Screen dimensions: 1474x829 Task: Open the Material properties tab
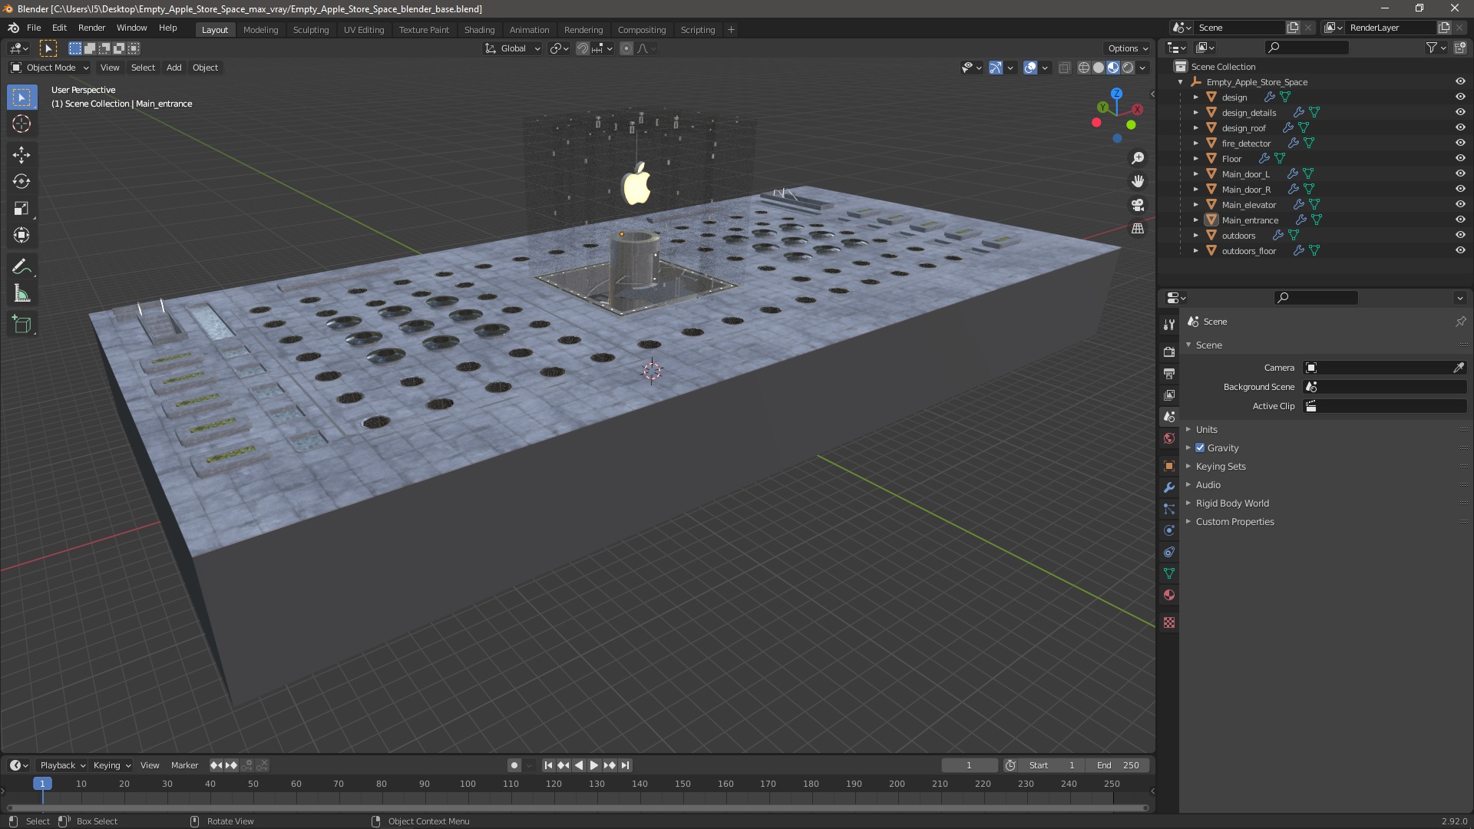pyautogui.click(x=1169, y=595)
